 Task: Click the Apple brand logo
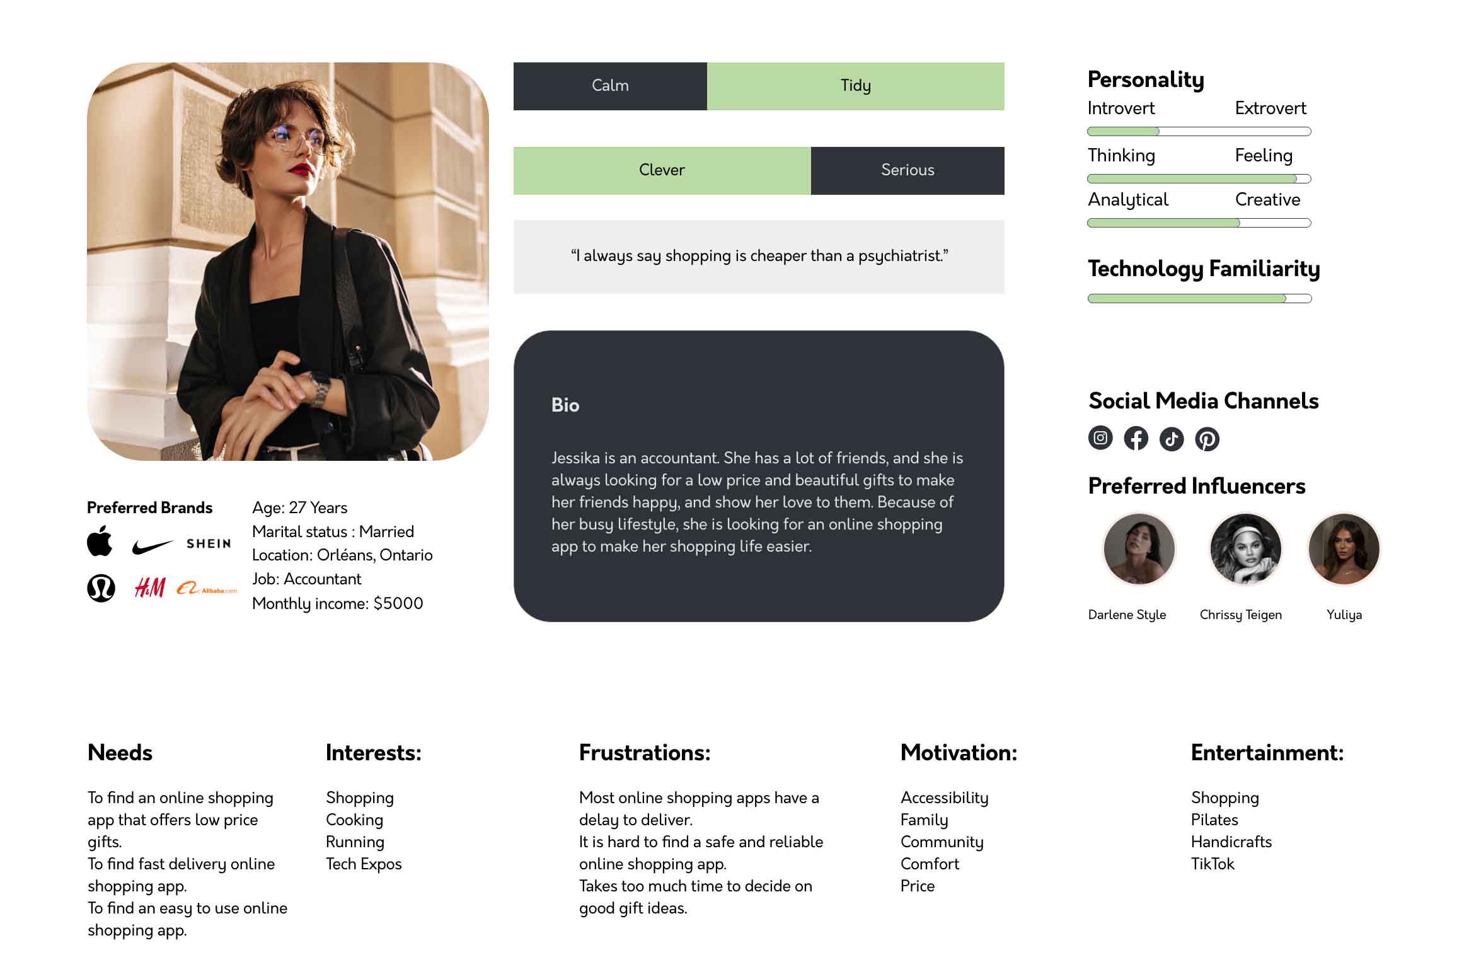coord(100,542)
